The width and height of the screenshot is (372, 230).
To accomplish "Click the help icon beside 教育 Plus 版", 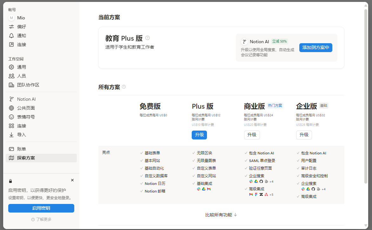I will pos(148,38).
